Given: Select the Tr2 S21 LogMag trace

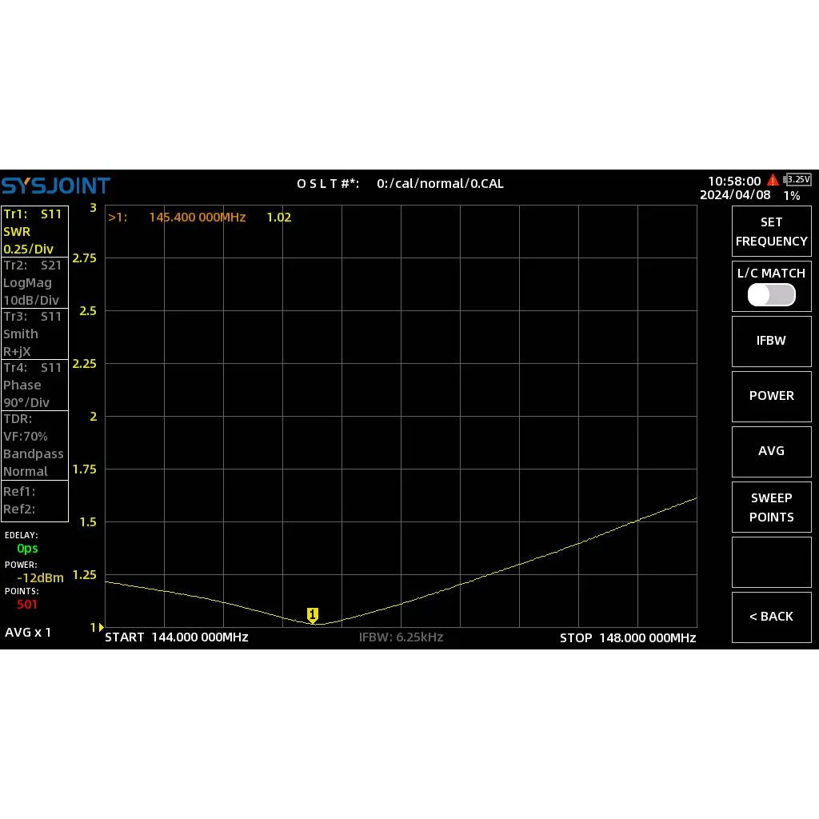Looking at the screenshot, I should (x=34, y=282).
